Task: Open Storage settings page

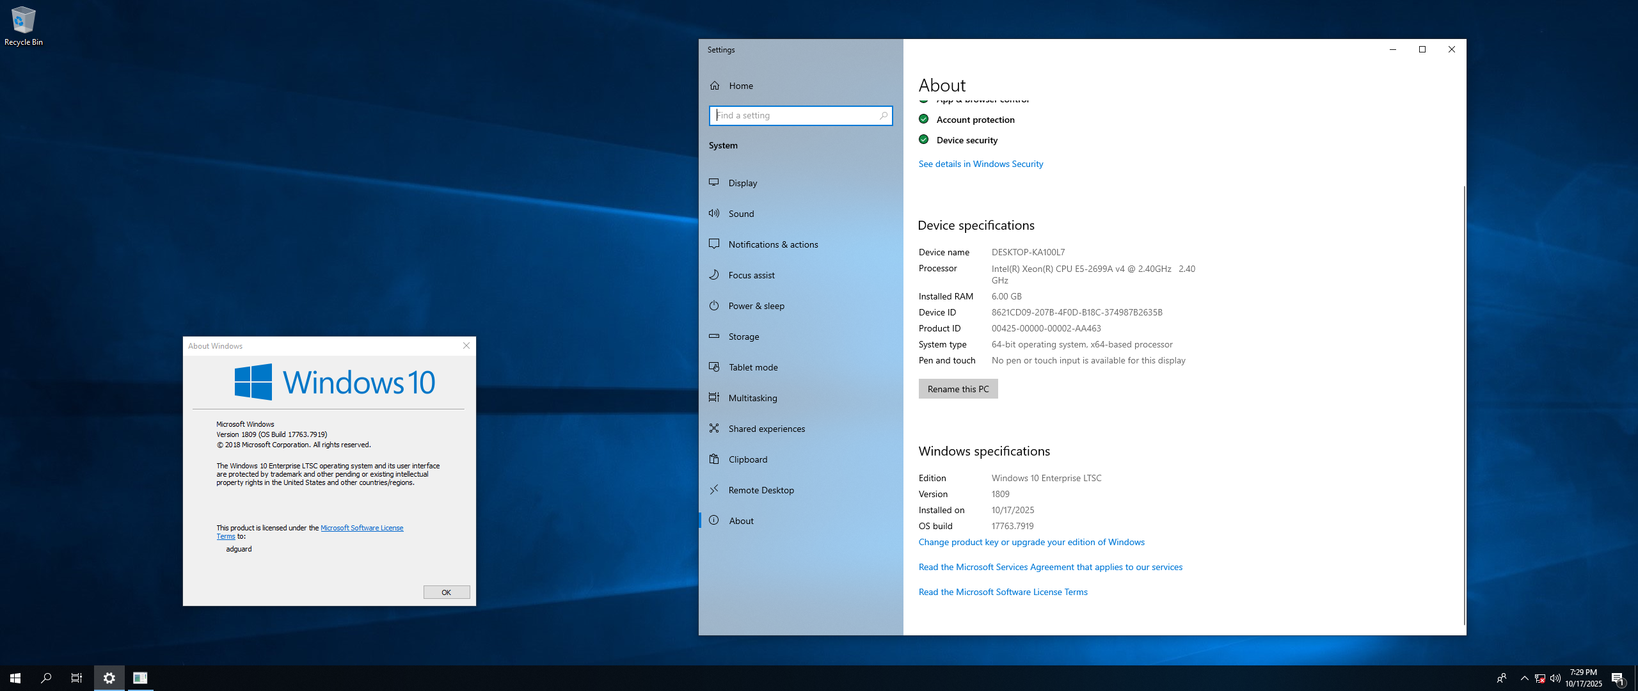Action: coord(743,337)
